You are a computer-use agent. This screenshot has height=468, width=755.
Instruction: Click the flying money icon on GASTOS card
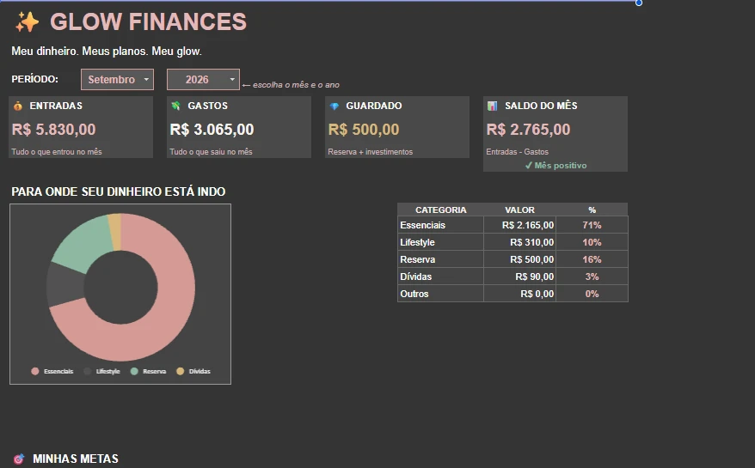coord(175,106)
